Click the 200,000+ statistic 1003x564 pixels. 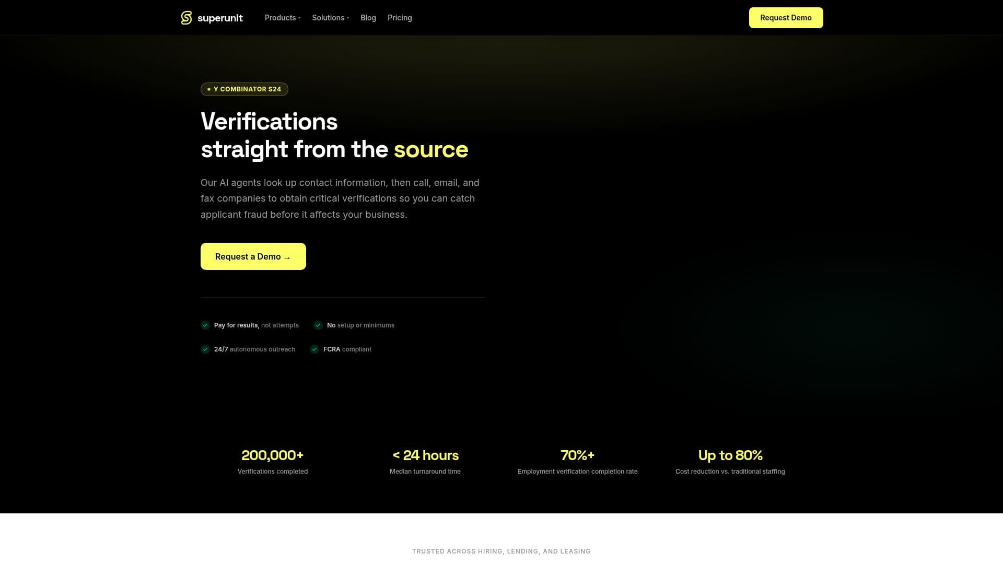click(x=273, y=455)
